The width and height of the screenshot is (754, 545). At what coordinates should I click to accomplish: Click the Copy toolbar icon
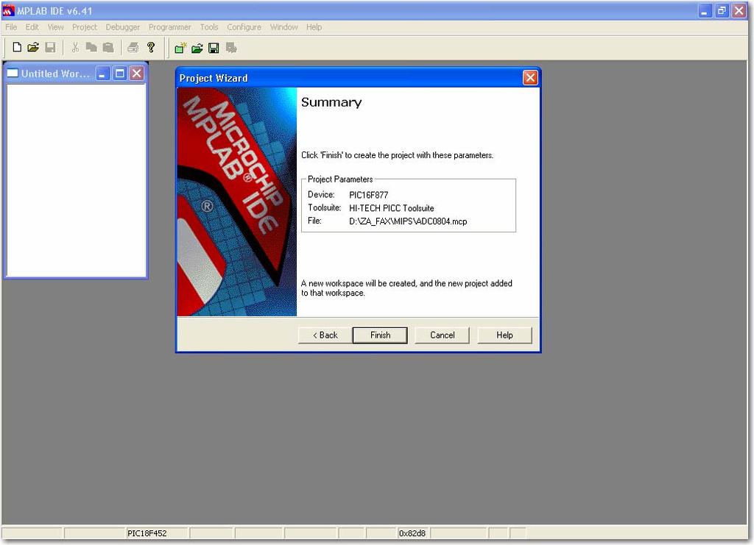[x=91, y=47]
